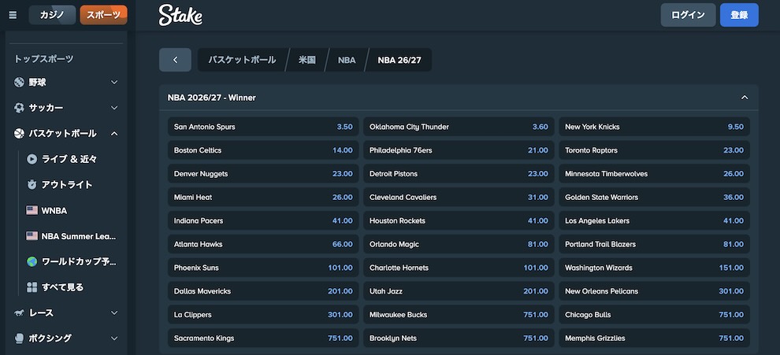The image size is (780, 355).
Task: Choose Cleveland Cavaliers odds 31.00
Action: (459, 198)
